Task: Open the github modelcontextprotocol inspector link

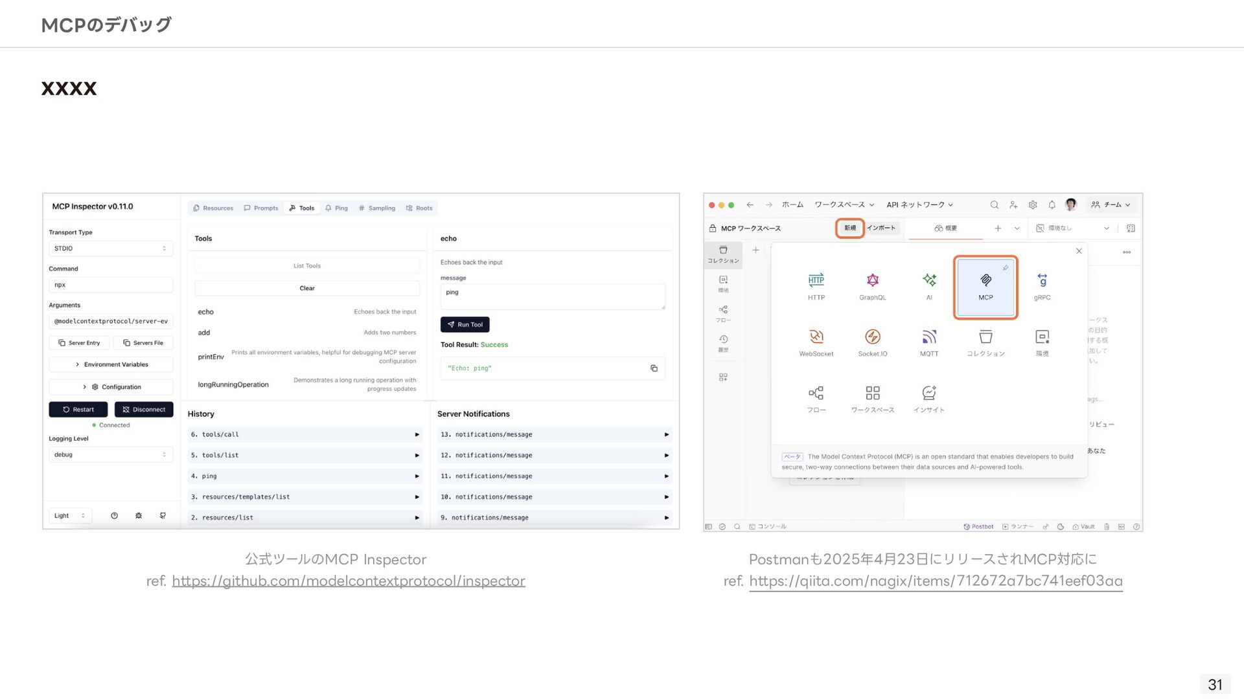Action: click(348, 581)
